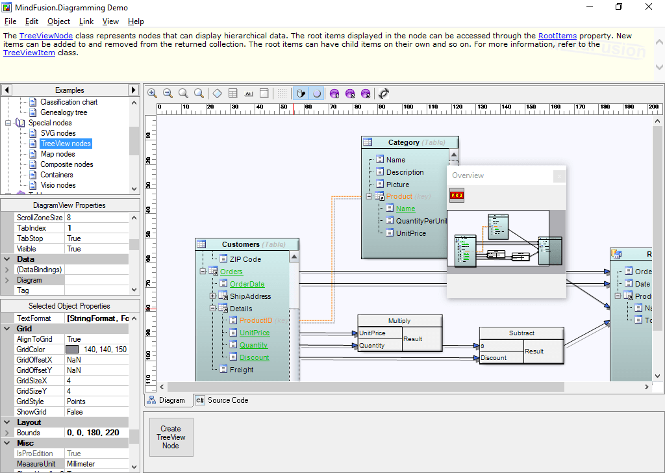The image size is (665, 473).
Task: Click the text label tool icon
Action: click(x=249, y=93)
